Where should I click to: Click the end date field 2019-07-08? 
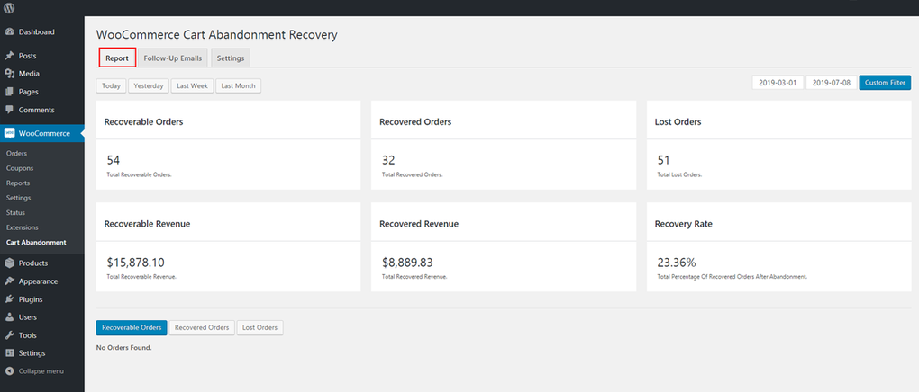831,83
